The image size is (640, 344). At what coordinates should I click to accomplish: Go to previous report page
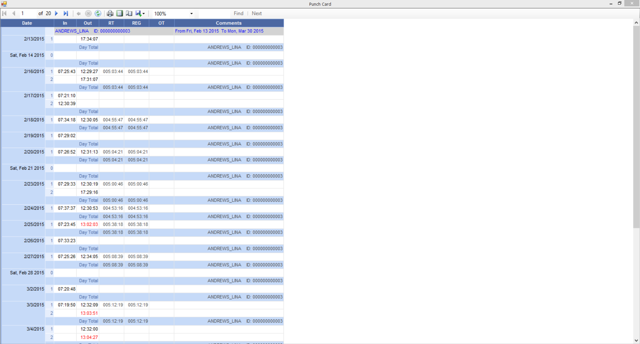[x=14, y=13]
